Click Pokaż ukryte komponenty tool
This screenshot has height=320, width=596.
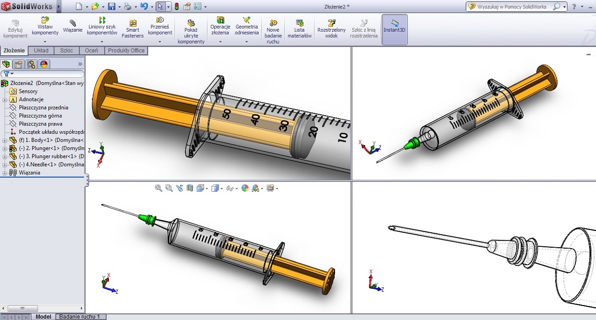click(x=191, y=31)
